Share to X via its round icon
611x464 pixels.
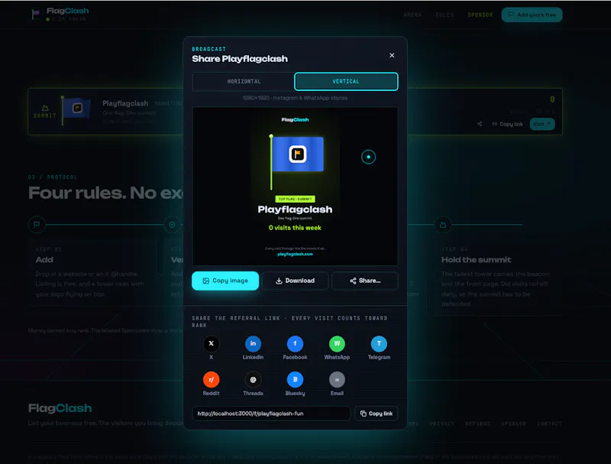pyautogui.click(x=212, y=343)
